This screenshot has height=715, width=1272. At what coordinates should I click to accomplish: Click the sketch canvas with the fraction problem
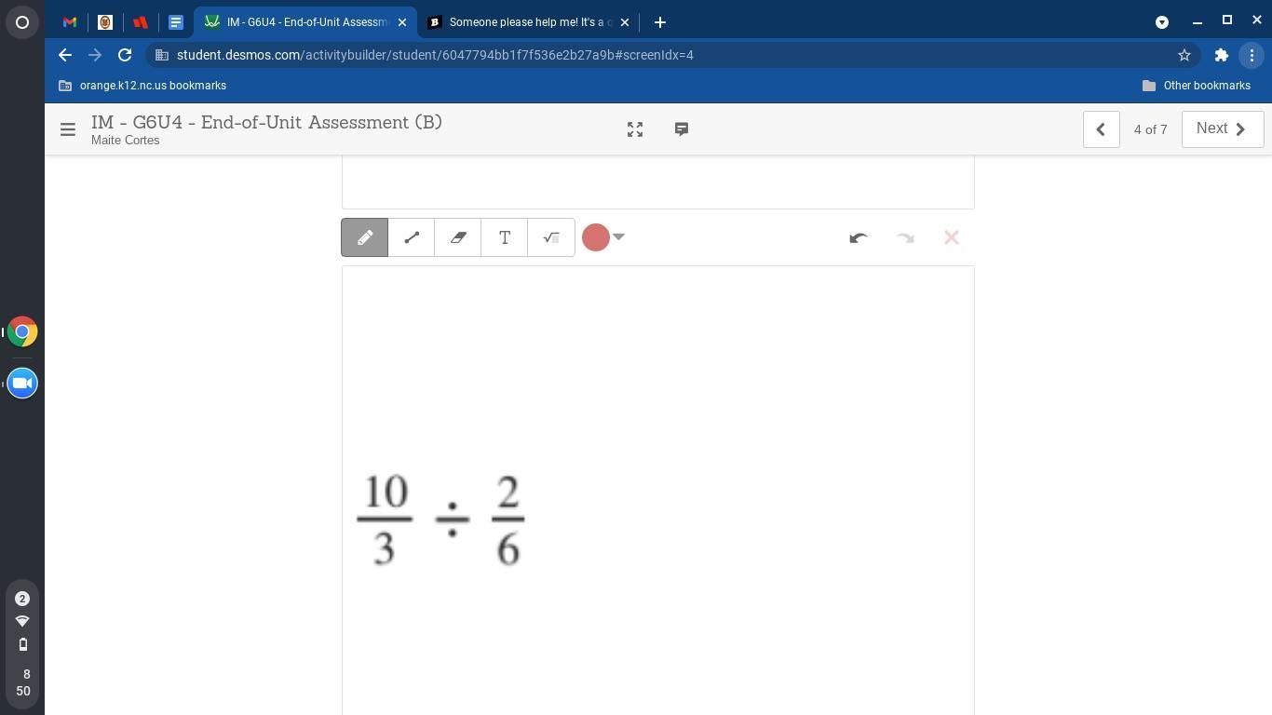click(658, 491)
